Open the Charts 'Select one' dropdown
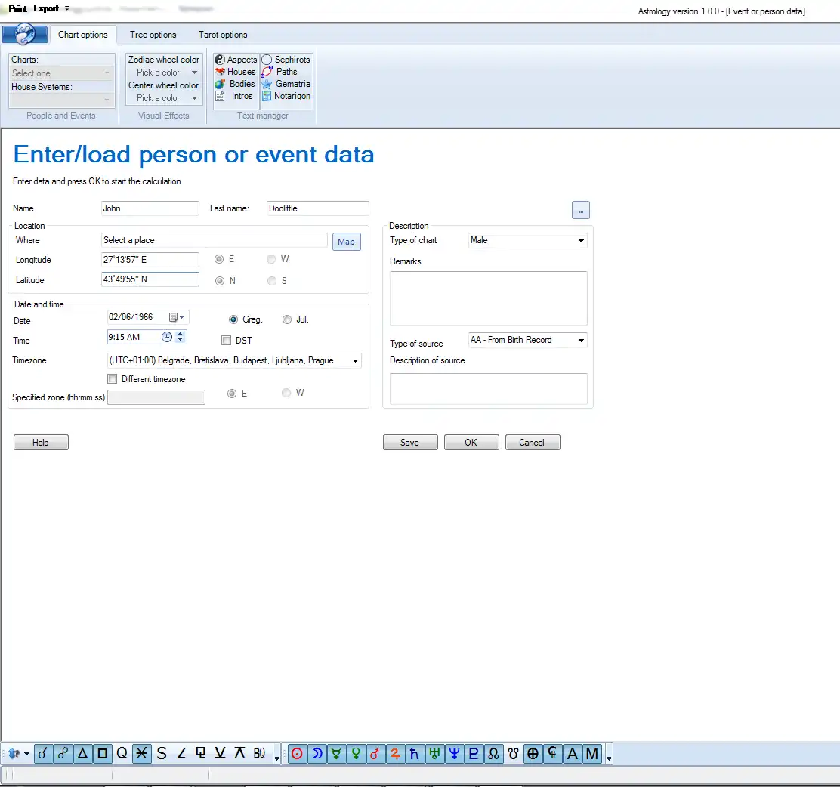Image resolution: width=840 pixels, height=787 pixels. click(62, 73)
